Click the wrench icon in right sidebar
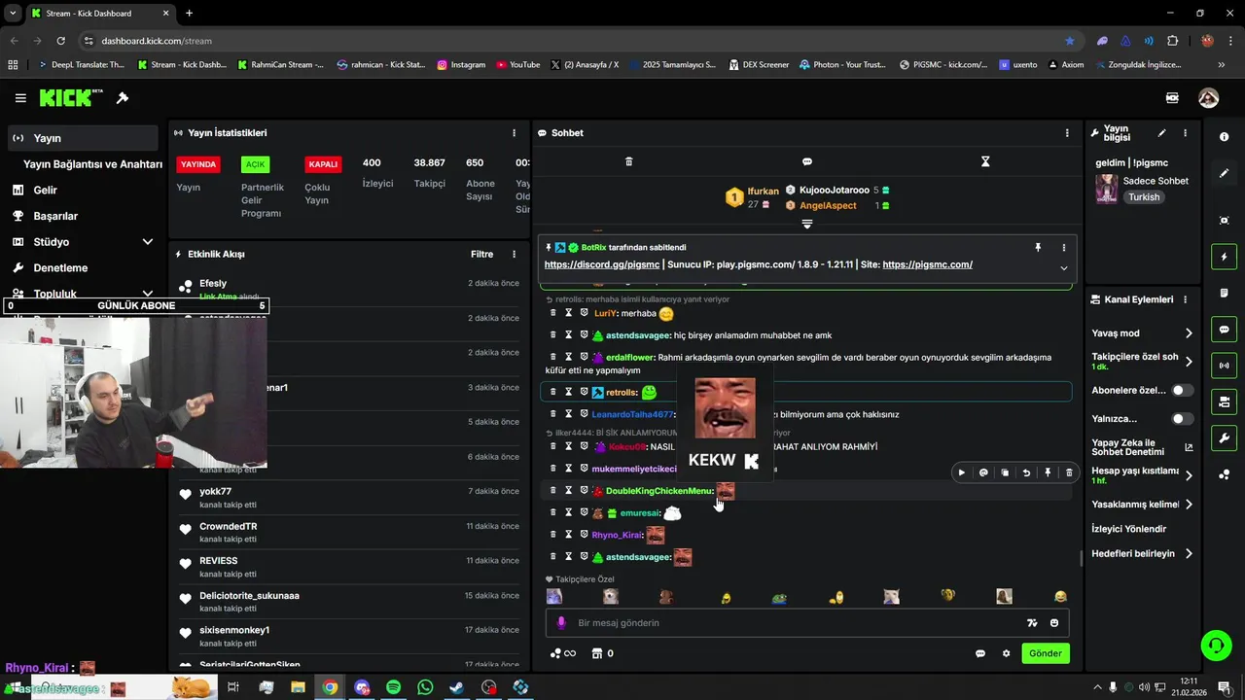 click(x=1224, y=437)
